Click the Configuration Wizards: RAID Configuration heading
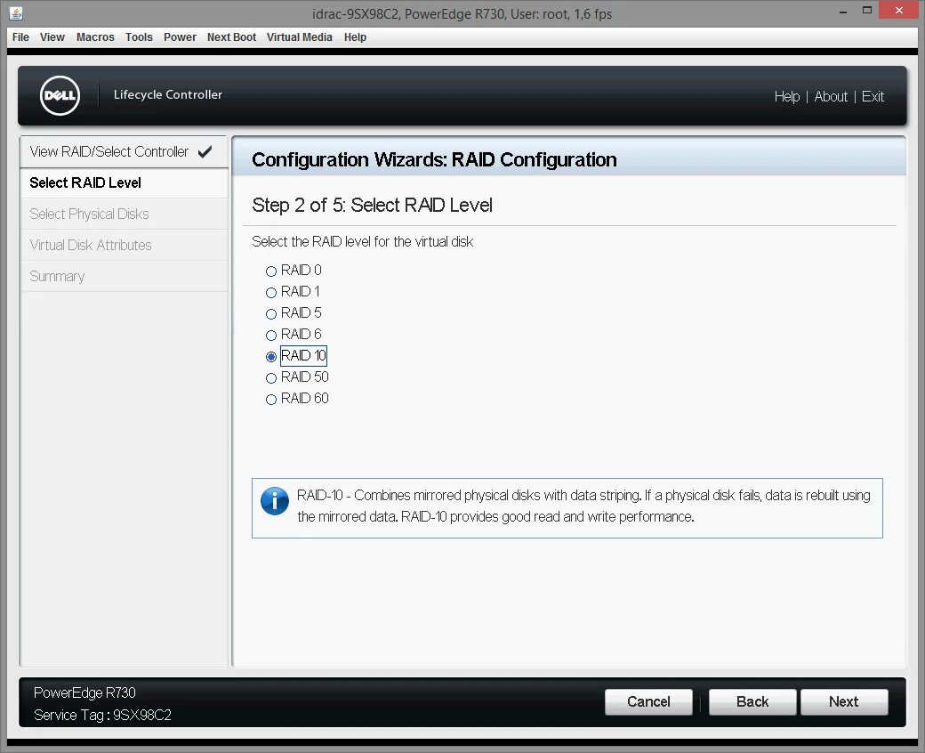 (434, 160)
